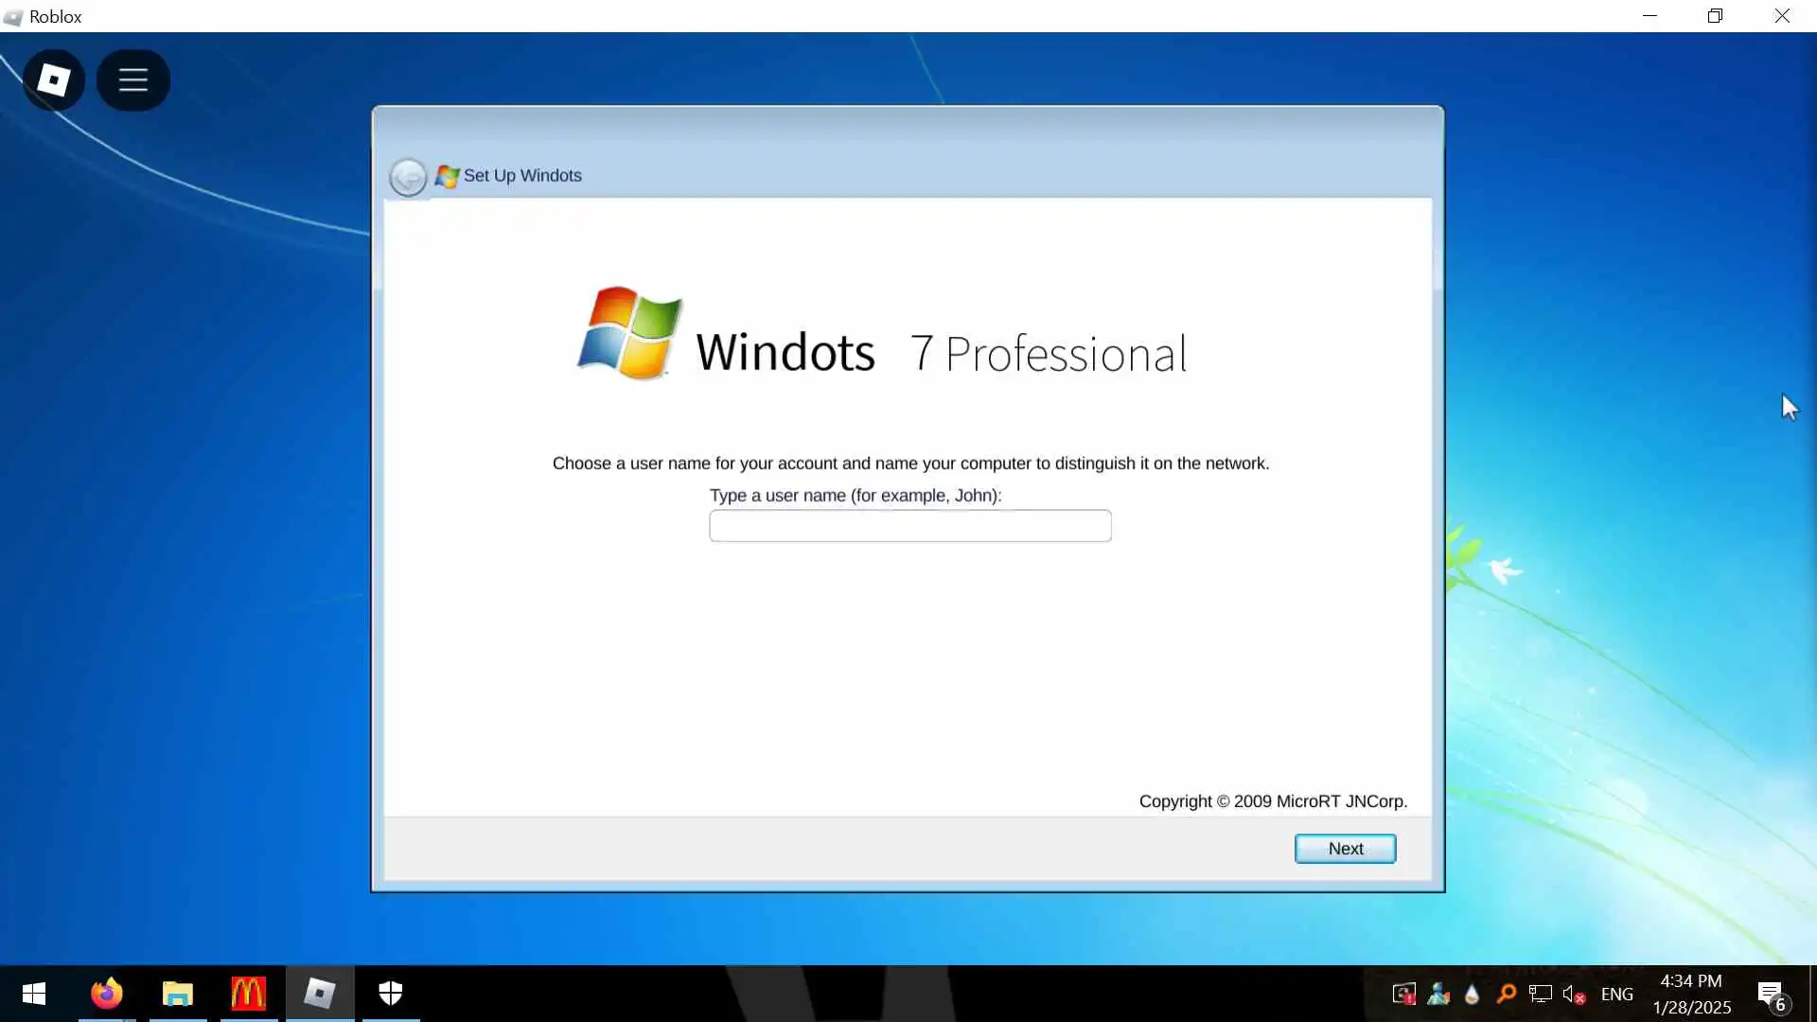Screen dimensions: 1817x1022
Task: Open the Roblox hamburger chat menu
Action: [x=133, y=80]
